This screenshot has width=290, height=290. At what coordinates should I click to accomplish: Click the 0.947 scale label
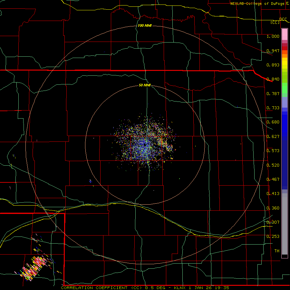273,51
